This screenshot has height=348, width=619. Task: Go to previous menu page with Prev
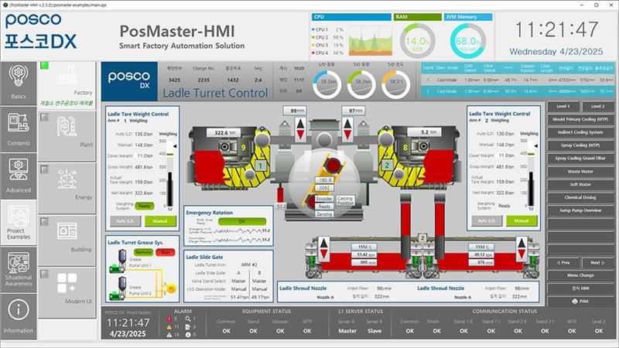point(563,262)
